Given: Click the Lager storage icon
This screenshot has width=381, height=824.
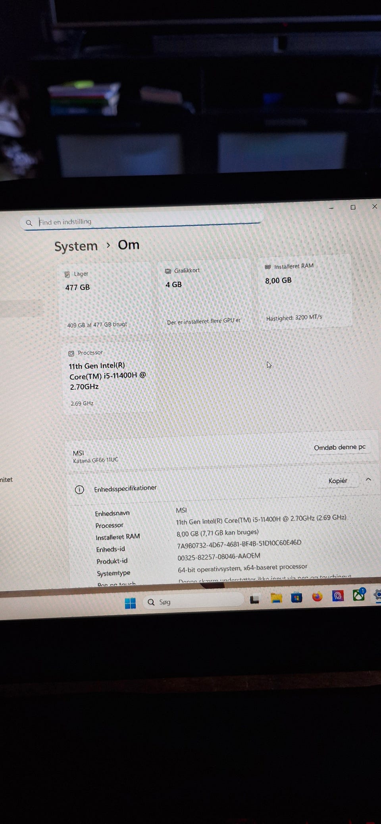Looking at the screenshot, I should click(x=67, y=274).
